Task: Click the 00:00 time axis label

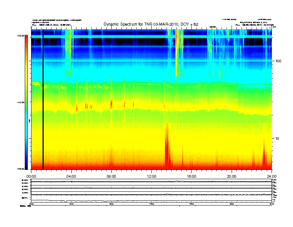Action: click(31, 177)
